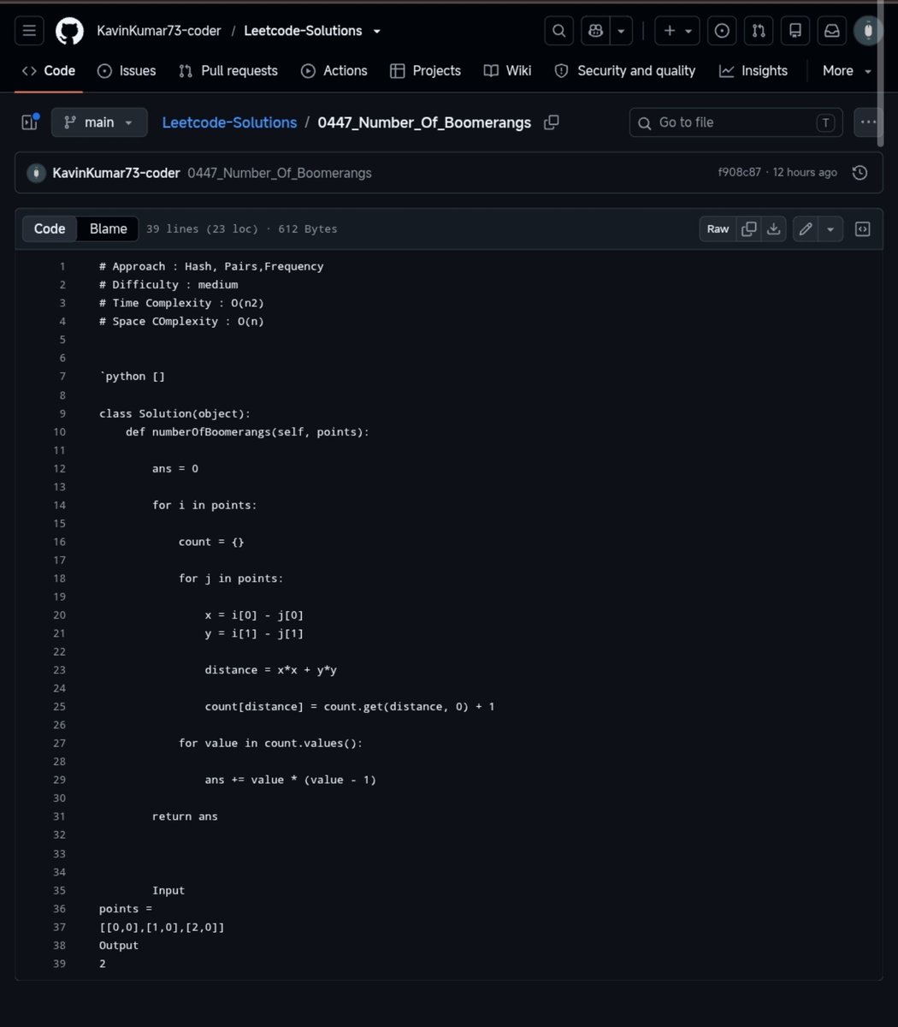Select line number 39
898x1027 pixels.
coord(59,964)
